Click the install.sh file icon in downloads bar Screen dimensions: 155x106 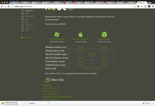[27, 103]
